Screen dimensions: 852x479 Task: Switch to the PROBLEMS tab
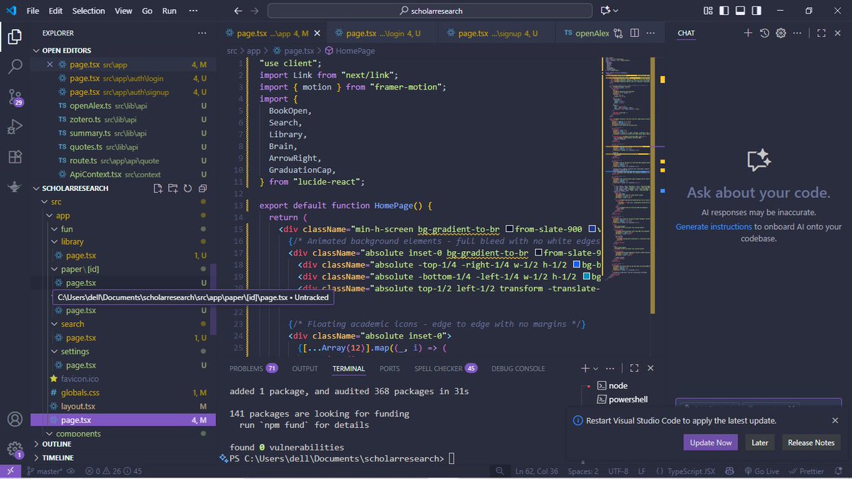click(x=253, y=368)
